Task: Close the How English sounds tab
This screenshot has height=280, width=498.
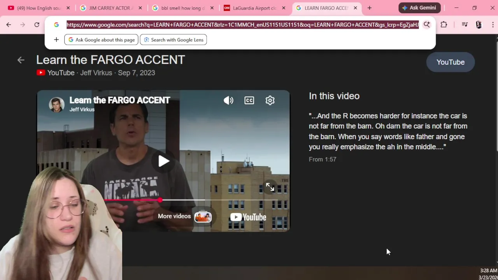Action: pyautogui.click(x=68, y=8)
